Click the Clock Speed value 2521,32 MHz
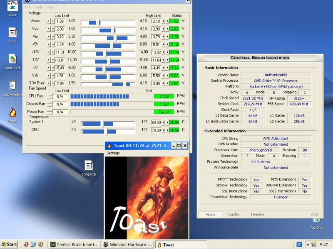Image resolution: width=333 pixels, height=249 pixels. [x=253, y=98]
